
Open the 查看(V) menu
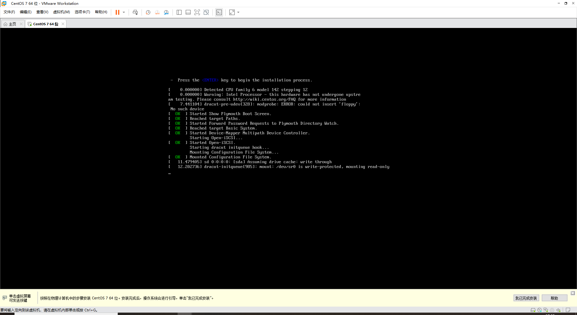[42, 12]
